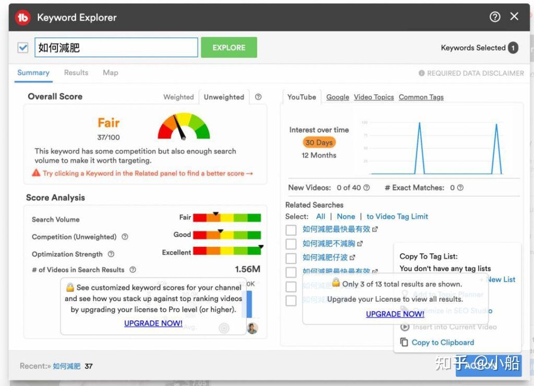Click the Optimization Strength color bar

[227, 251]
